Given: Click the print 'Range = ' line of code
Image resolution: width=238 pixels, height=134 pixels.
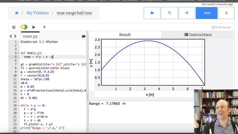Looking at the screenshot, I should pyautogui.click(x=42, y=128).
